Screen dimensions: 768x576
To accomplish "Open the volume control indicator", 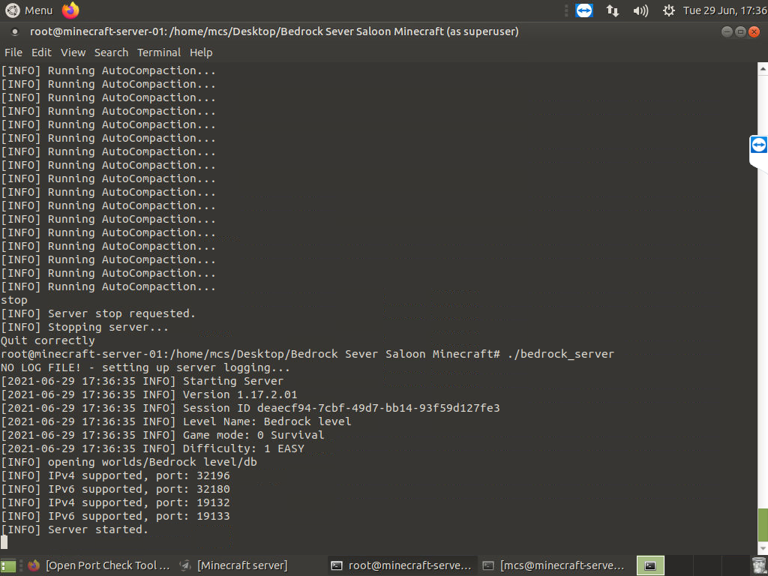I will 640,10.
